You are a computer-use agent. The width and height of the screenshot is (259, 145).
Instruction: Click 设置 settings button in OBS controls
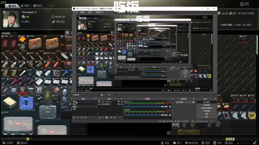[x=207, y=114]
